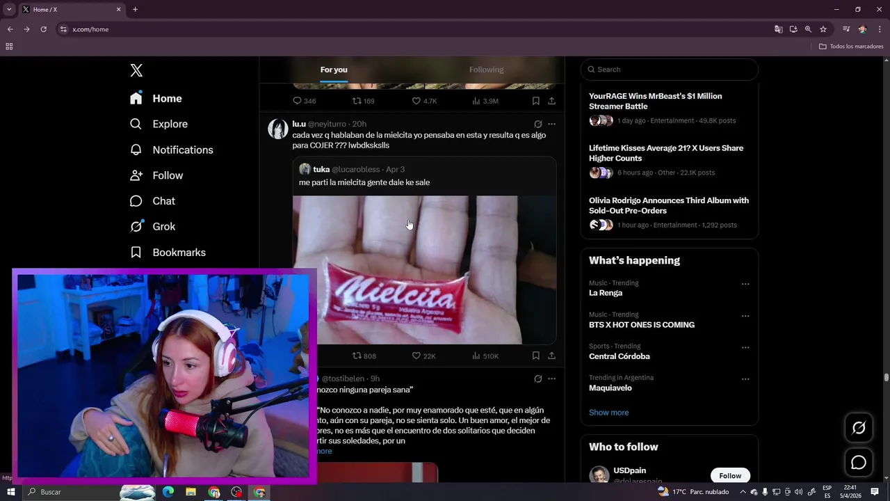Open a new browser tab
Viewport: 890px width, 501px height.
[x=135, y=10]
